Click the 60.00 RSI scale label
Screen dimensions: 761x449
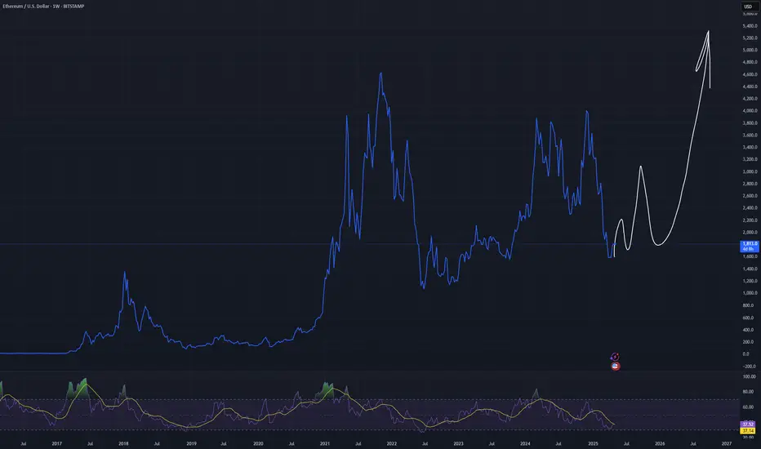coord(750,407)
